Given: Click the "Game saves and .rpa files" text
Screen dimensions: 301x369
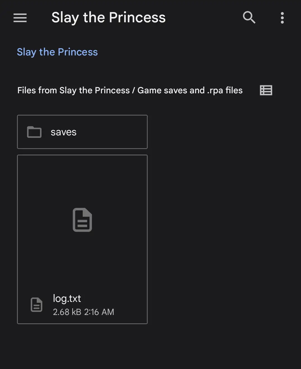Looking at the screenshot, I should pyautogui.click(x=190, y=90).
